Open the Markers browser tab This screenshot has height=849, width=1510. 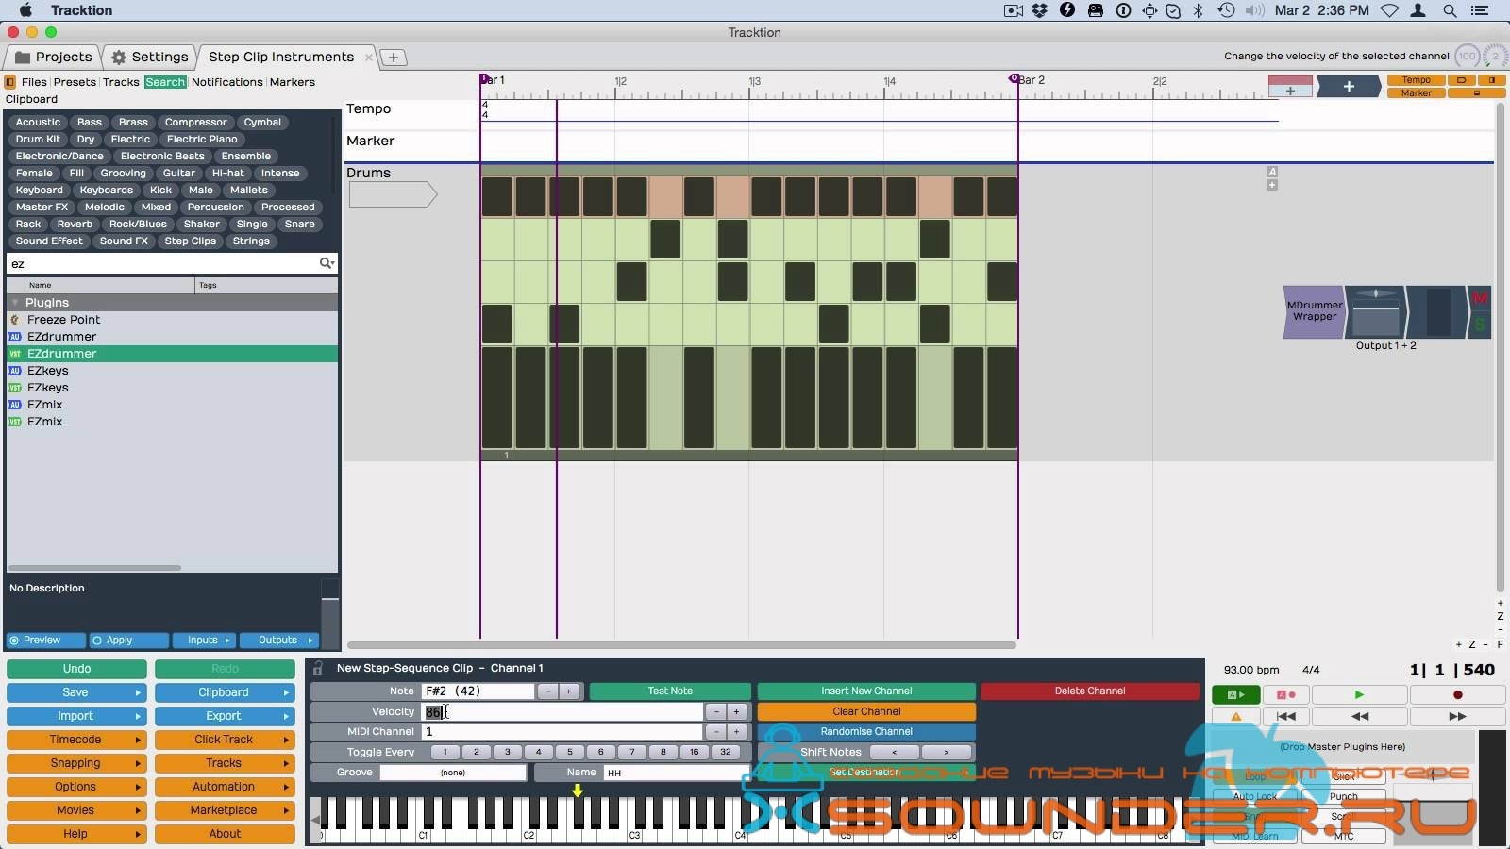293,82
